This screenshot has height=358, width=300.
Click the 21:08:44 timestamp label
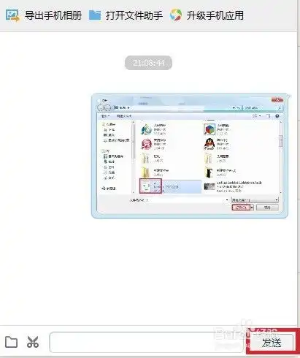tap(148, 63)
